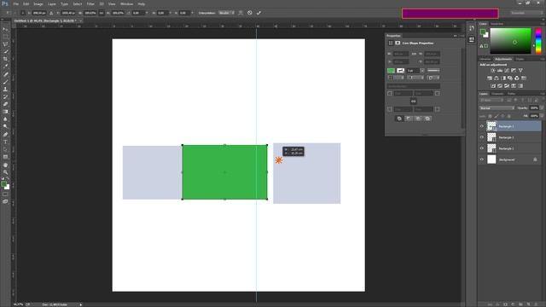Add a Vibrance adjustment
This screenshot has width=546, height=307.
pos(520,70)
